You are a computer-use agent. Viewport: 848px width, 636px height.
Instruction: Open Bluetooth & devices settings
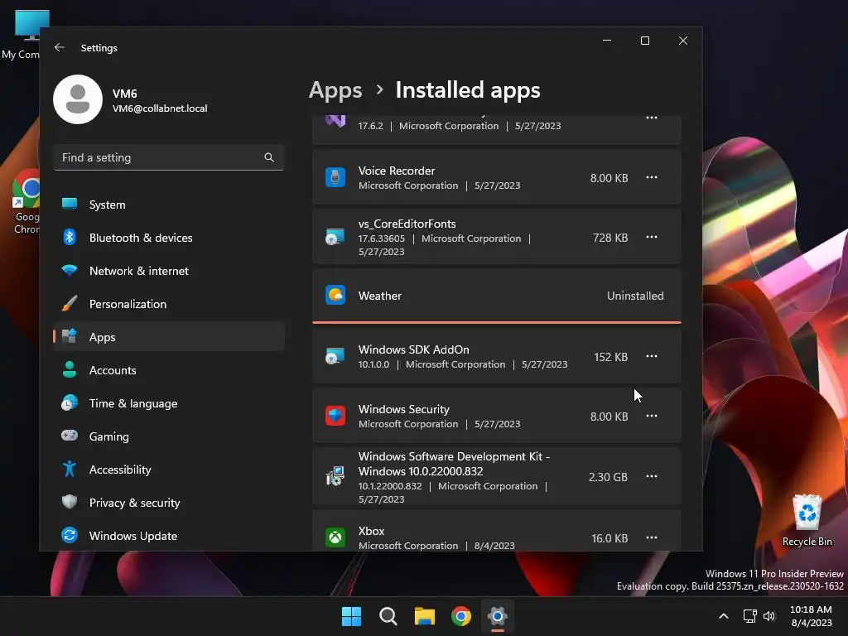(169, 238)
